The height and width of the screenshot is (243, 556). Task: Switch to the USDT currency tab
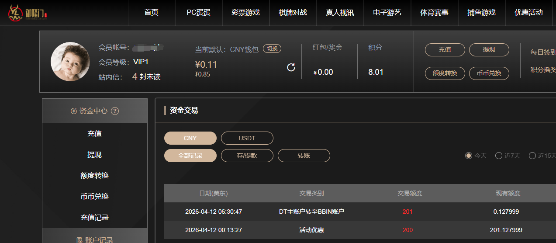pyautogui.click(x=247, y=138)
